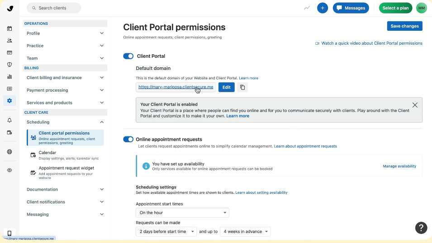Image resolution: width=432 pixels, height=243 pixels.
Task: Expand the Client billing and insurance section
Action: pos(65,78)
